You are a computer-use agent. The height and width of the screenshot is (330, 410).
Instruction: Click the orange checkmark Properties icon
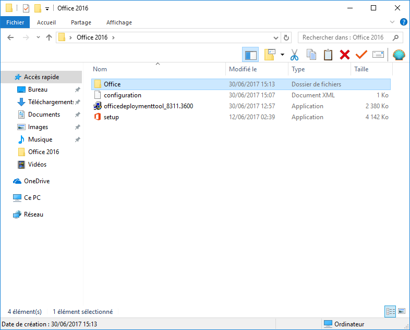click(361, 55)
